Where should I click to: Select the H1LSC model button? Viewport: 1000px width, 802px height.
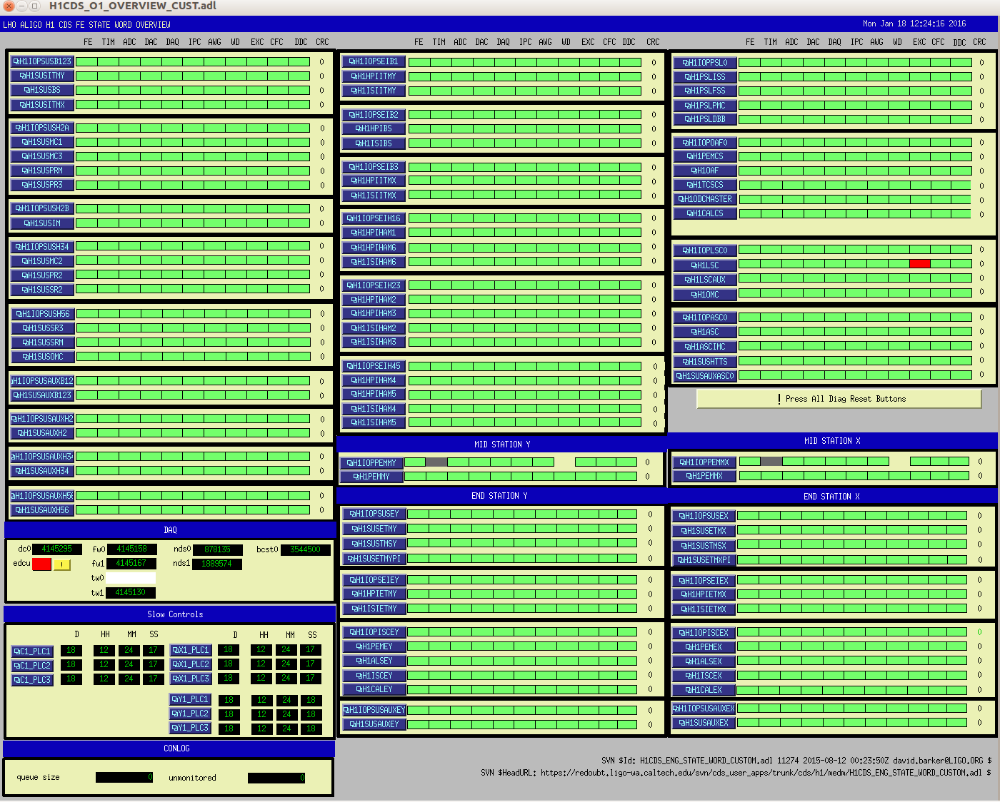click(704, 265)
